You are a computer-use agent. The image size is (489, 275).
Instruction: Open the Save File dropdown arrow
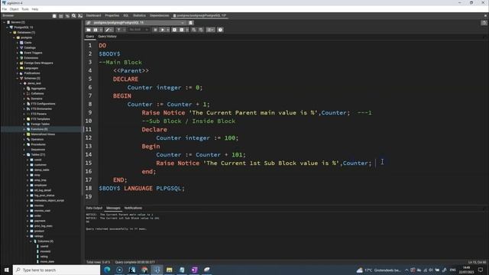tap(101, 30)
